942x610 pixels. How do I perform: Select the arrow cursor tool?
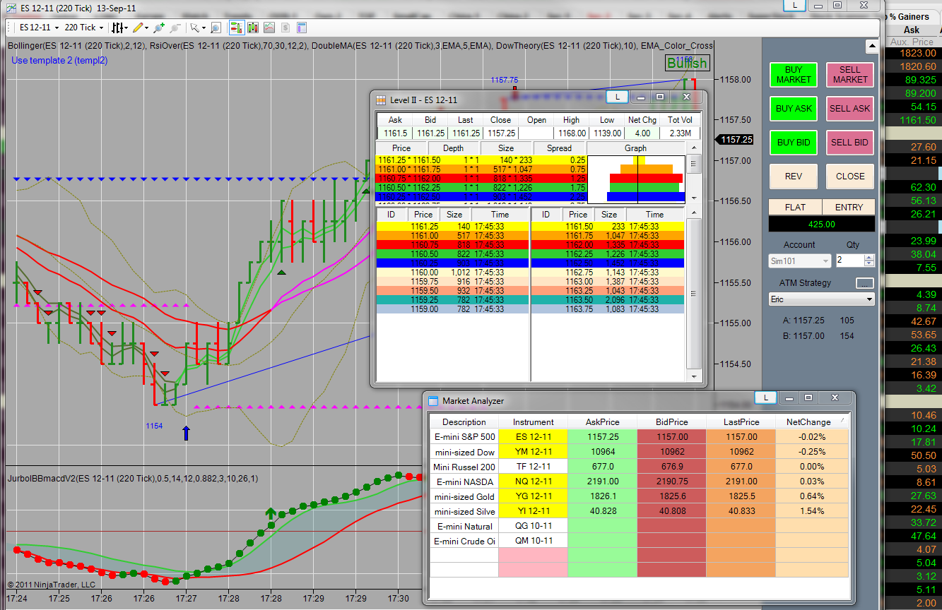click(x=197, y=28)
